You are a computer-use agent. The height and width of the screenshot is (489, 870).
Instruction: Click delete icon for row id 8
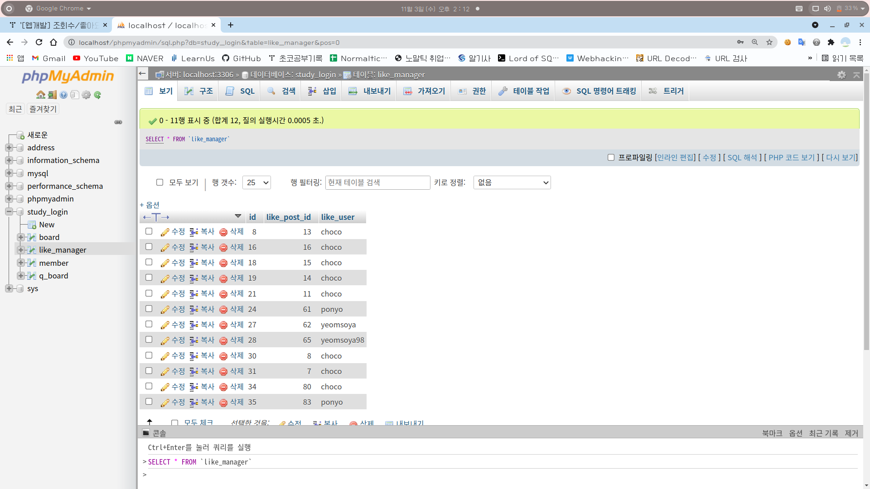[x=223, y=232]
